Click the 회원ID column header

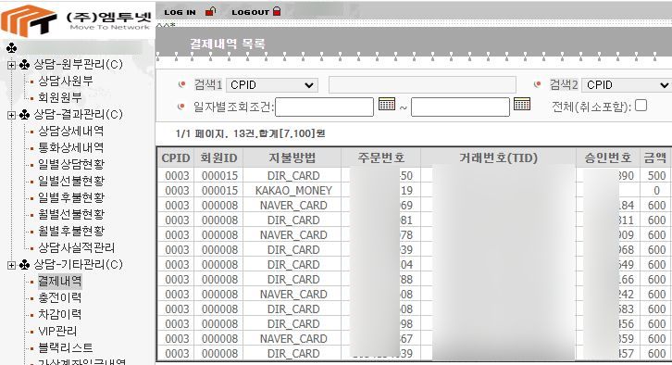click(219, 157)
